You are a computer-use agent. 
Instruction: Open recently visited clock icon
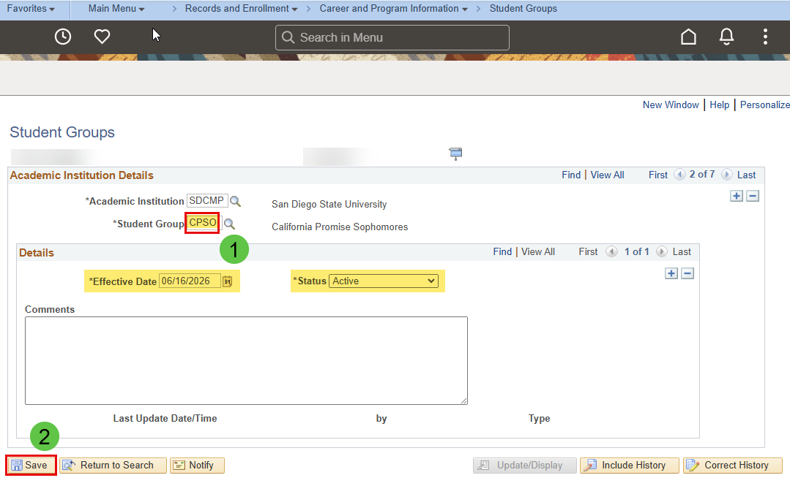[x=63, y=37]
